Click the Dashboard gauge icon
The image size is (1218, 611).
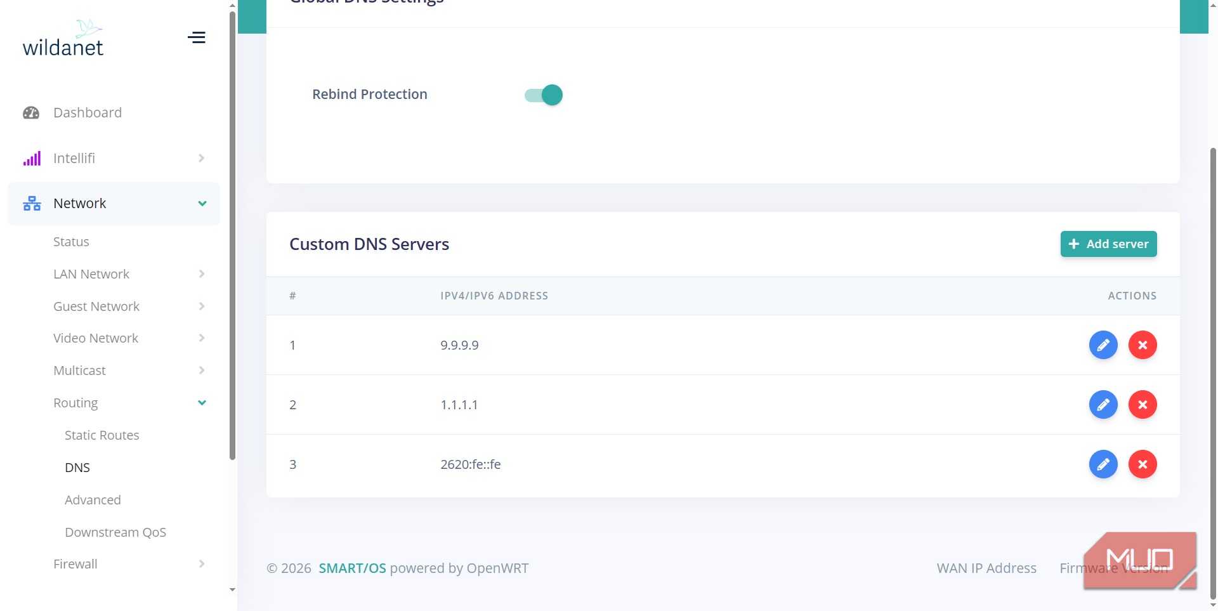point(31,113)
